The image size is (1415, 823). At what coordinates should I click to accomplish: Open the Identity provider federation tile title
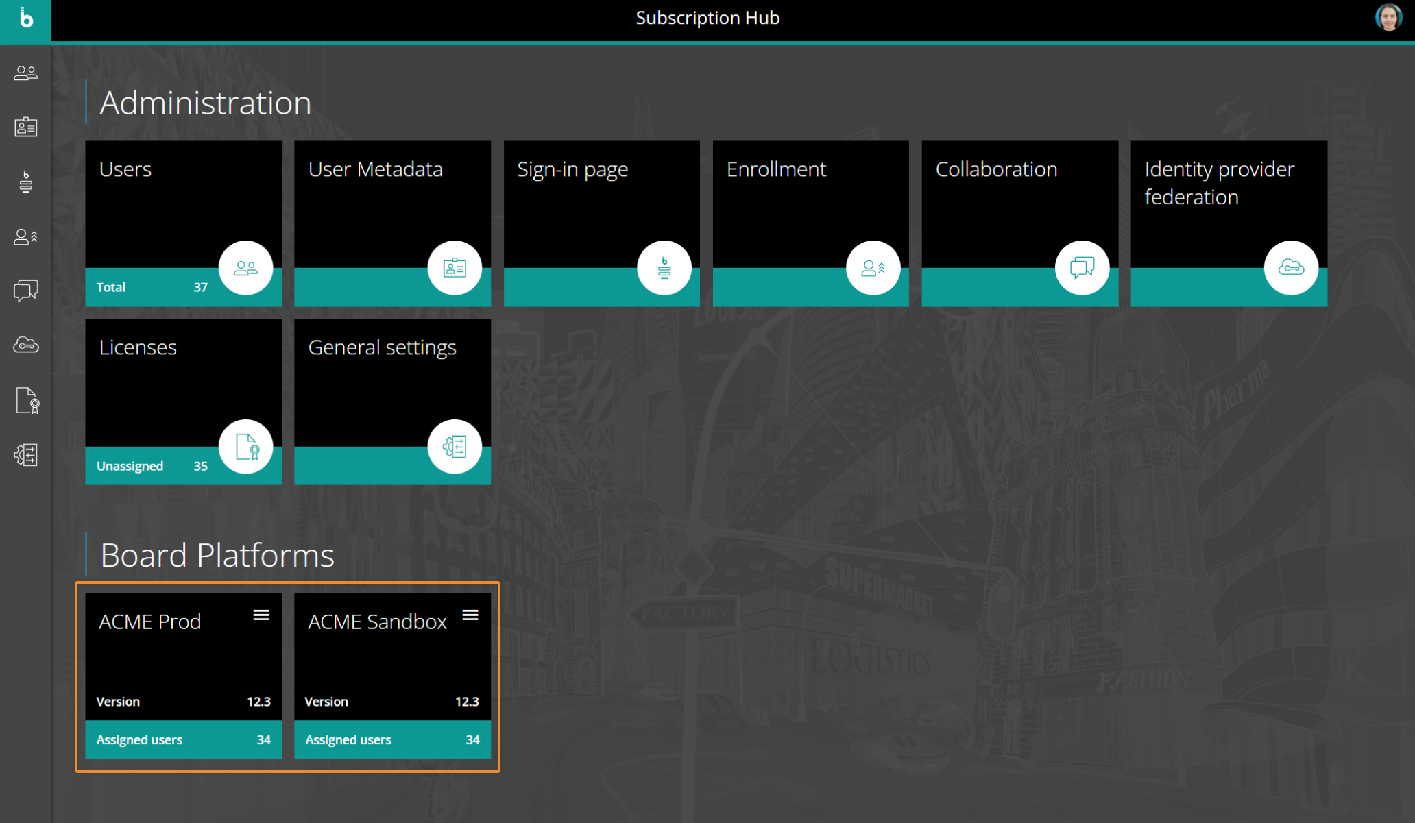1219,183
